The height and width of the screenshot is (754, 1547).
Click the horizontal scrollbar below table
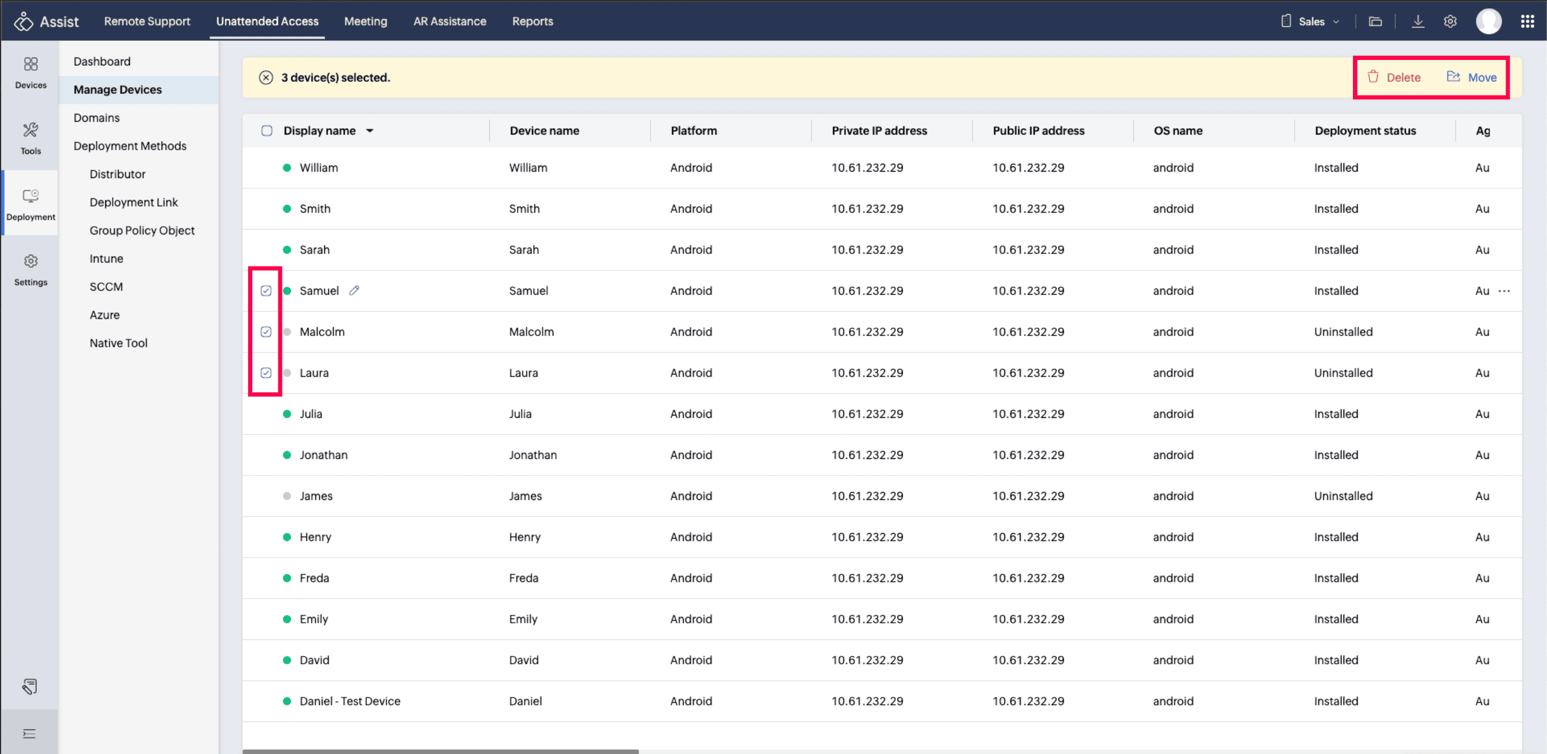pos(440,750)
